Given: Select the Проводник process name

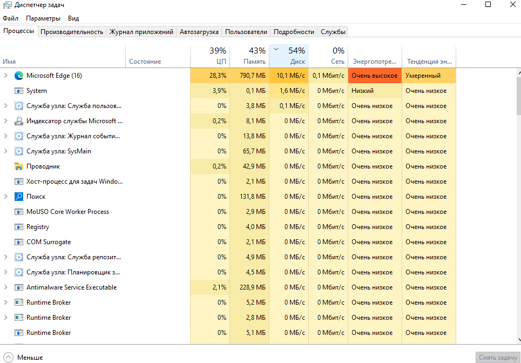Looking at the screenshot, I should (x=43, y=166).
